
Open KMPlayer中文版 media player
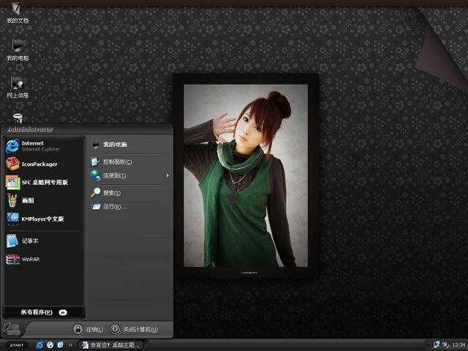(x=41, y=219)
